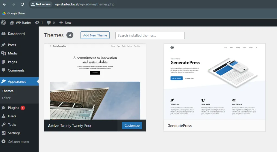Open the Google Drive bookmark

[14, 13]
